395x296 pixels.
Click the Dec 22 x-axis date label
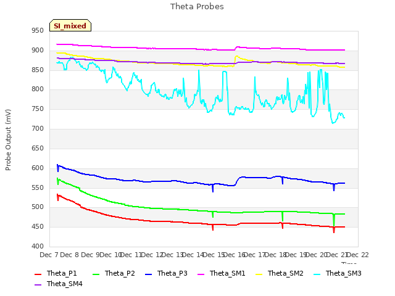(x=358, y=255)
